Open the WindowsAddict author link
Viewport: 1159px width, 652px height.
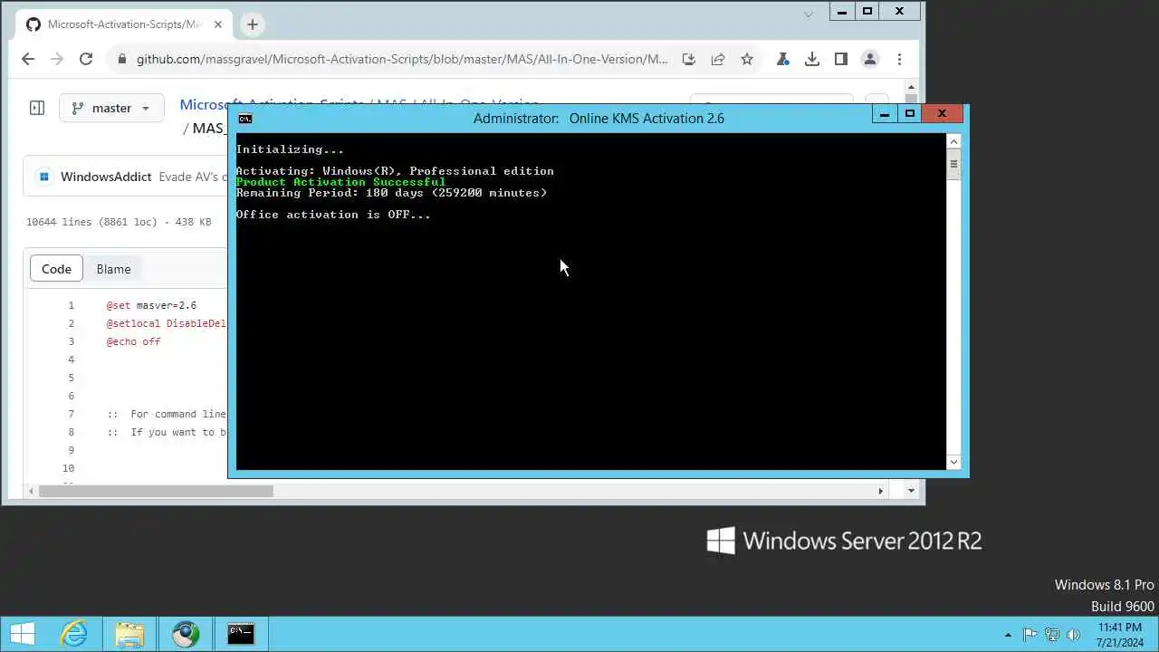click(106, 177)
